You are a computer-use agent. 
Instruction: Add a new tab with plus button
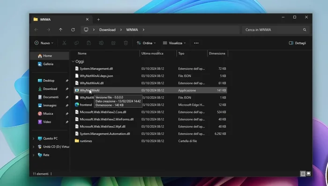98,20
